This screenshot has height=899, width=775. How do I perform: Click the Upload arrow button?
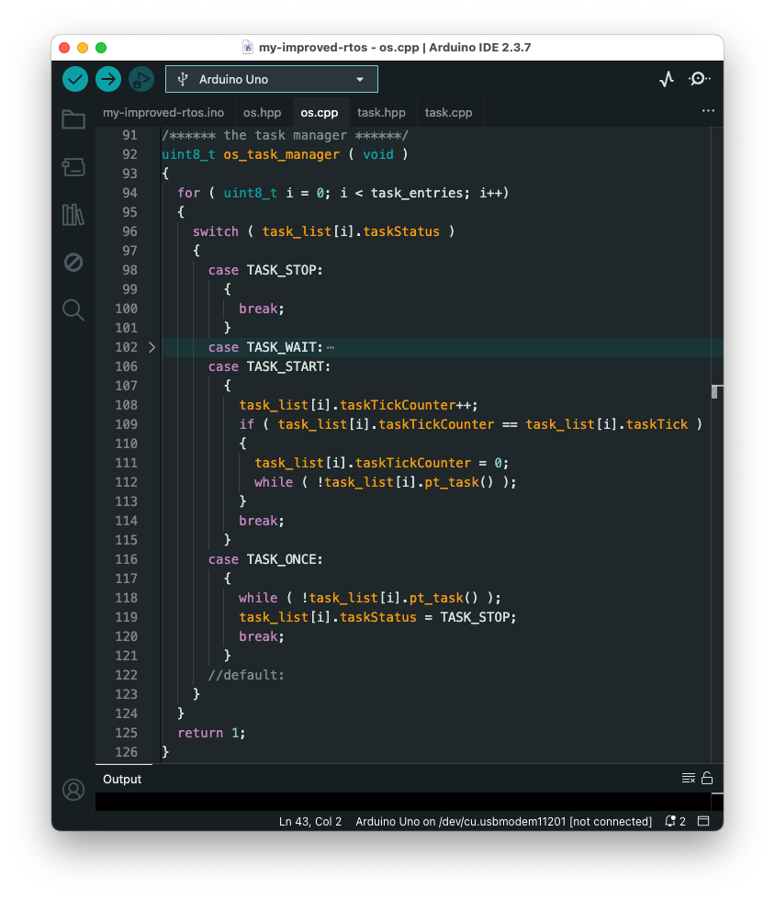pyautogui.click(x=108, y=79)
